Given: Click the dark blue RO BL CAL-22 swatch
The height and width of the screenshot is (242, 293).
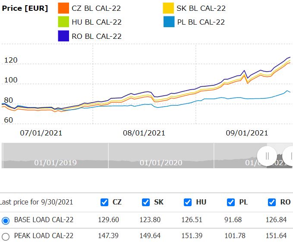Looking at the screenshot, I should [63, 36].
